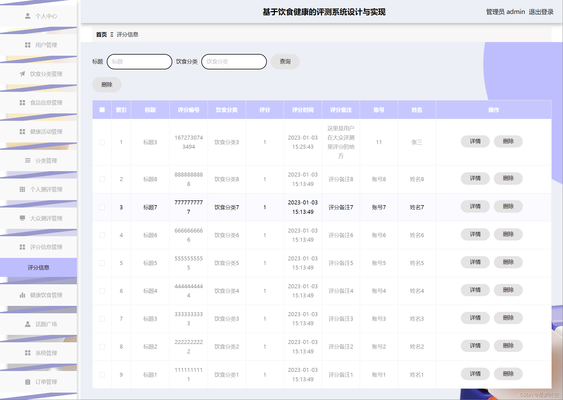Click the person icon beside 个人中心
The height and width of the screenshot is (400, 563).
tap(28, 16)
